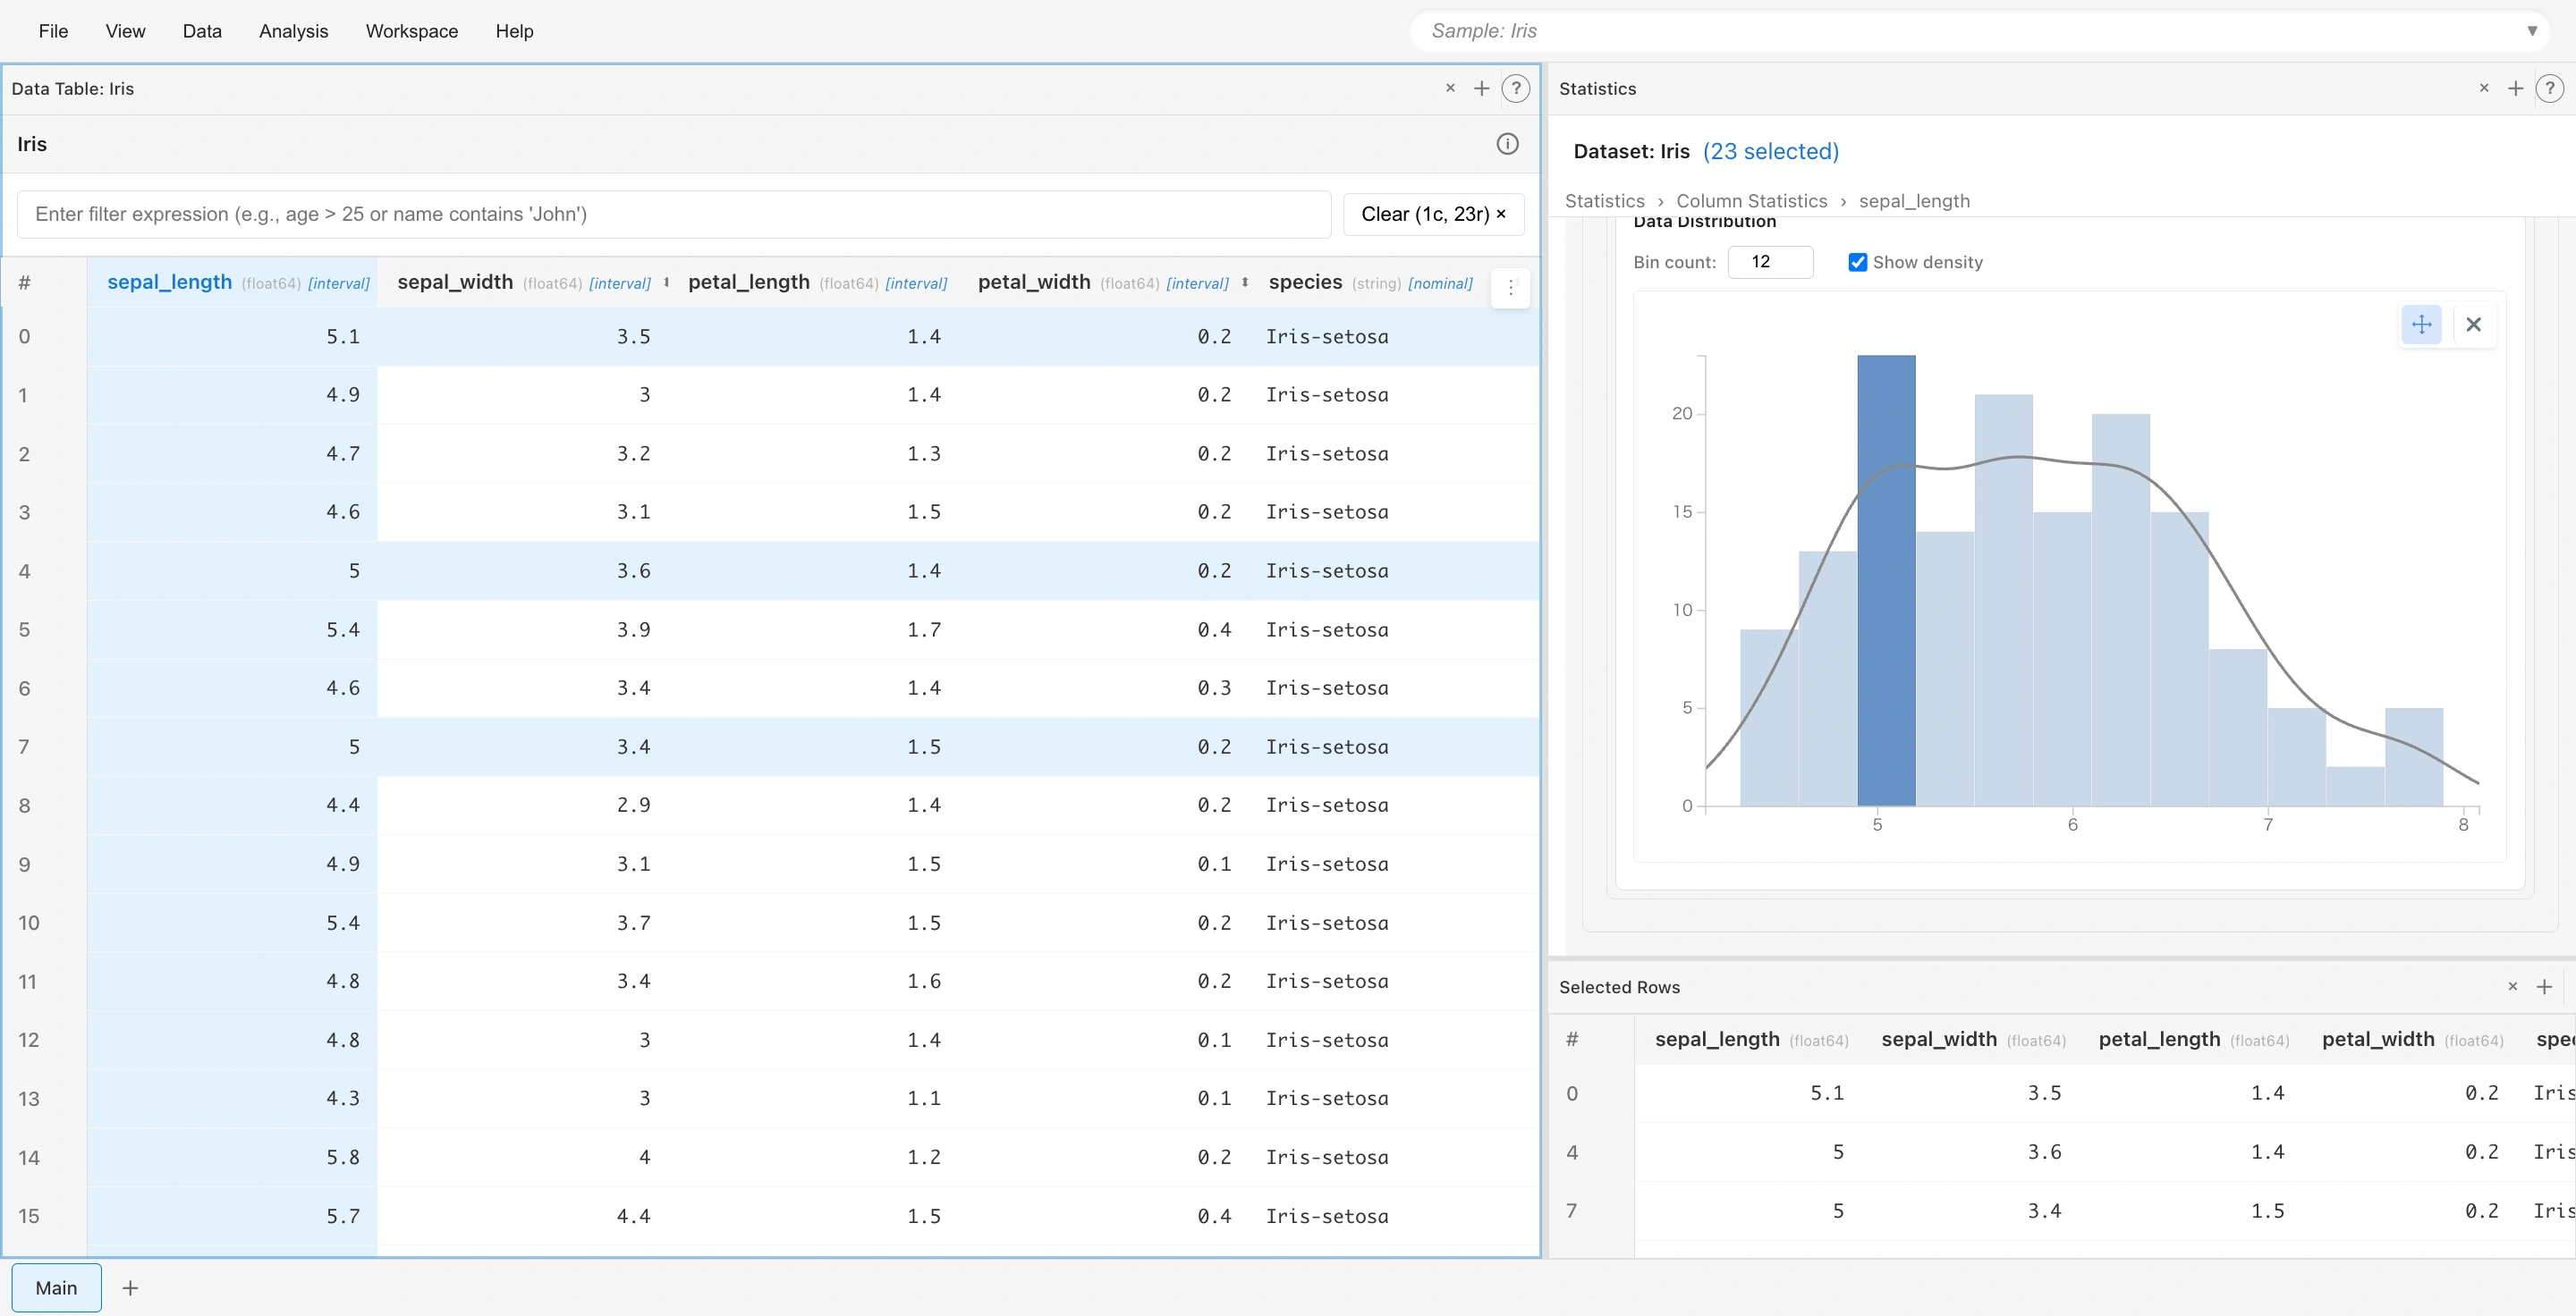The width and height of the screenshot is (2576, 1316).
Task: Open help for the Statistics panel
Action: click(x=2551, y=88)
